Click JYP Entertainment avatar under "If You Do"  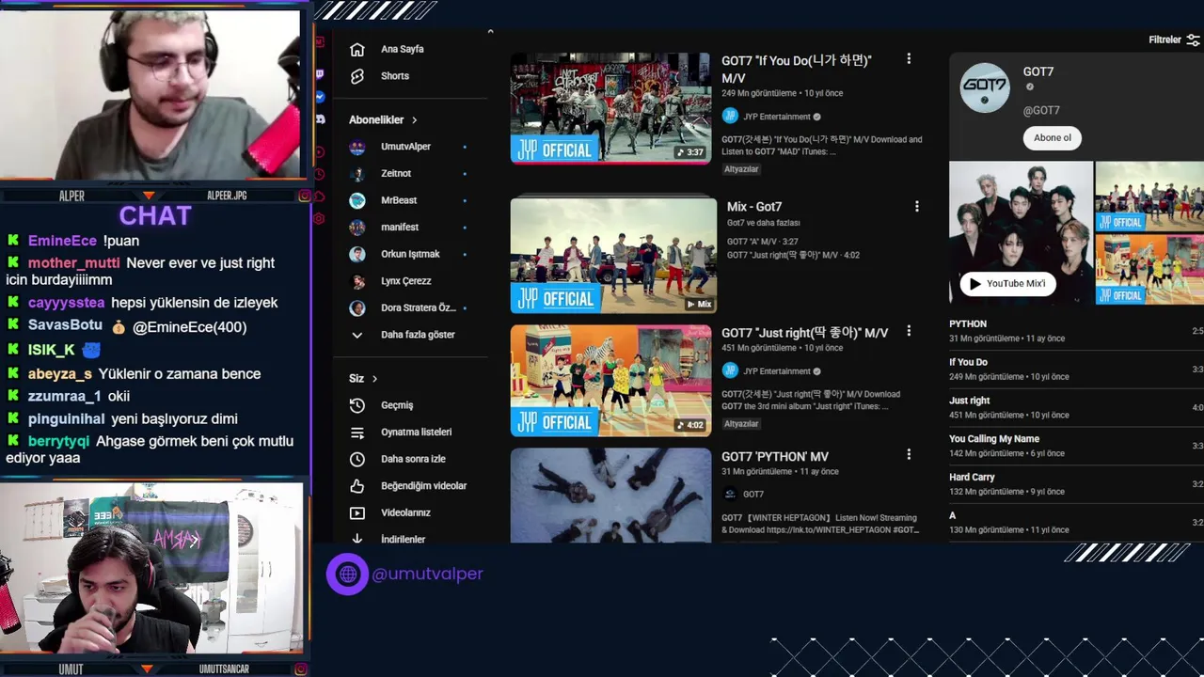pyautogui.click(x=730, y=117)
